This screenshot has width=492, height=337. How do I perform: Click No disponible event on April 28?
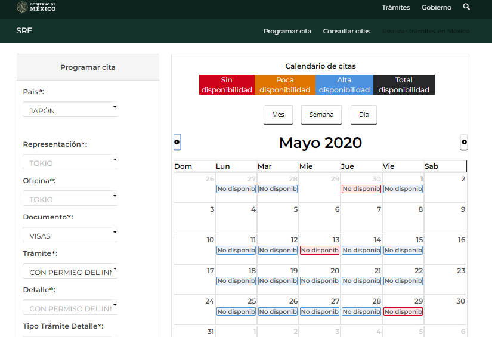(278, 189)
